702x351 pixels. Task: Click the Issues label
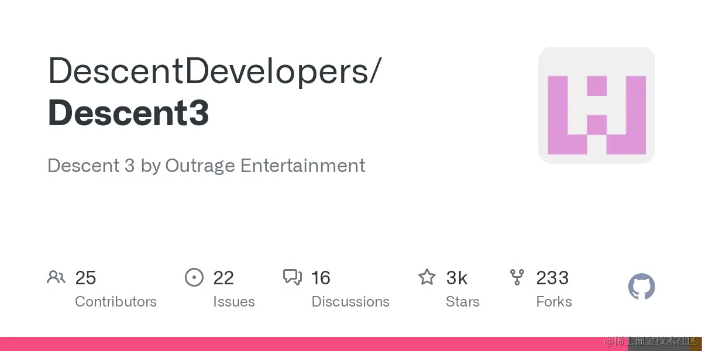(x=234, y=302)
